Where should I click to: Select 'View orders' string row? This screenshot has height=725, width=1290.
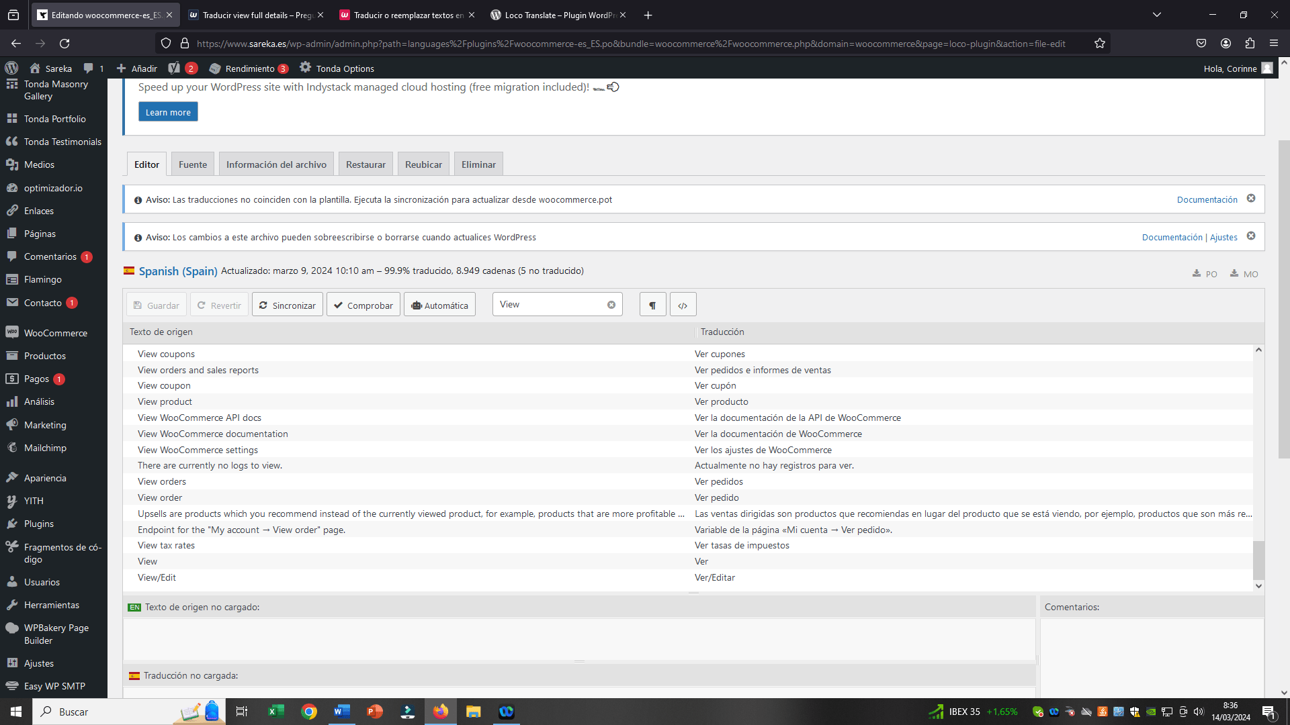[688, 481]
